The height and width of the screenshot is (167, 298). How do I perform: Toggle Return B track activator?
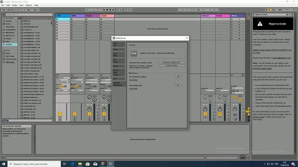click(x=220, y=114)
